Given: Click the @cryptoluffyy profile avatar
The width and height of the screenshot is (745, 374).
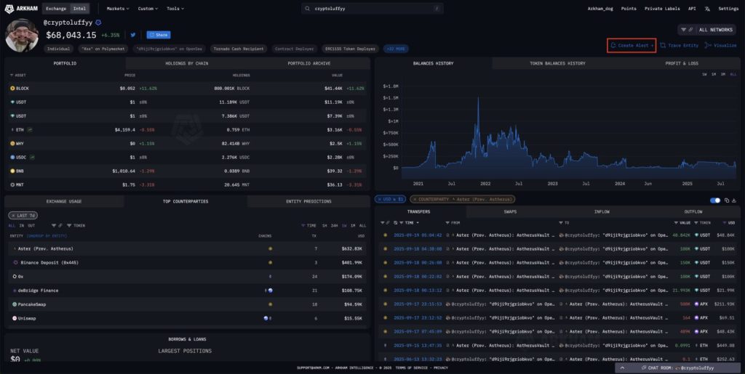Looking at the screenshot, I should (x=22, y=36).
